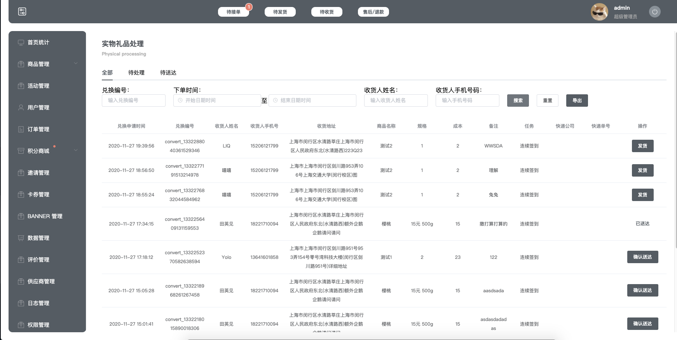The height and width of the screenshot is (340, 677).
Task: Click timestamp 2020-11-27 17:34:15
Action: coord(131,224)
